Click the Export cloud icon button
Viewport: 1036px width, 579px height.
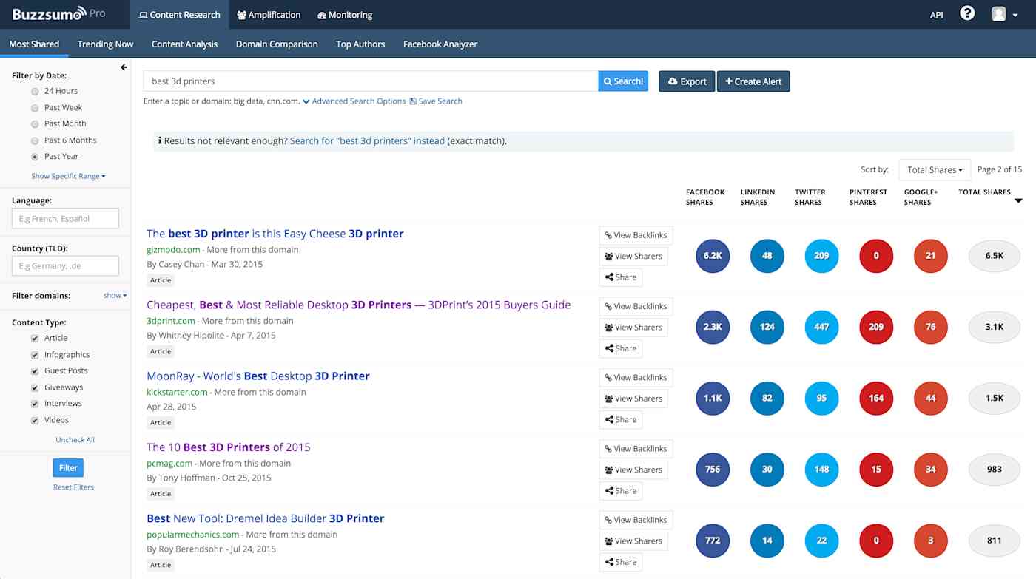pos(673,81)
